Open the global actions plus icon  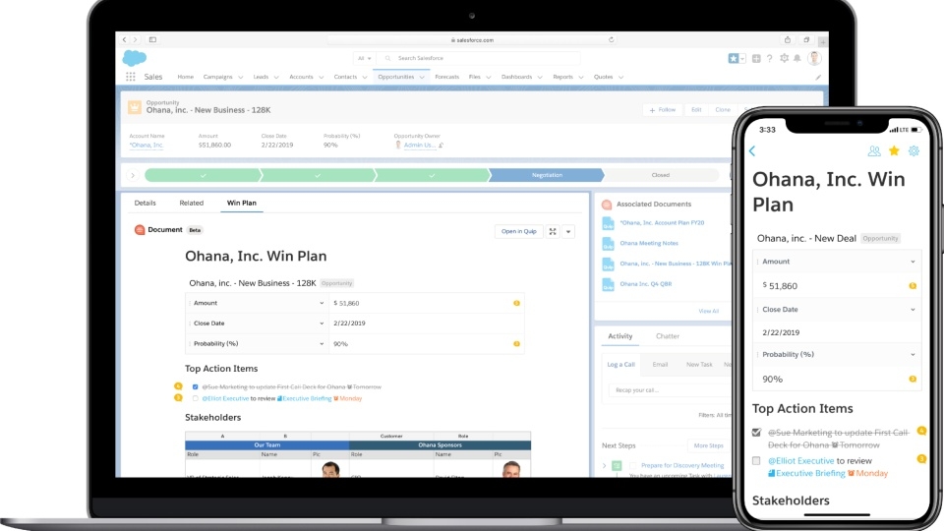(756, 58)
